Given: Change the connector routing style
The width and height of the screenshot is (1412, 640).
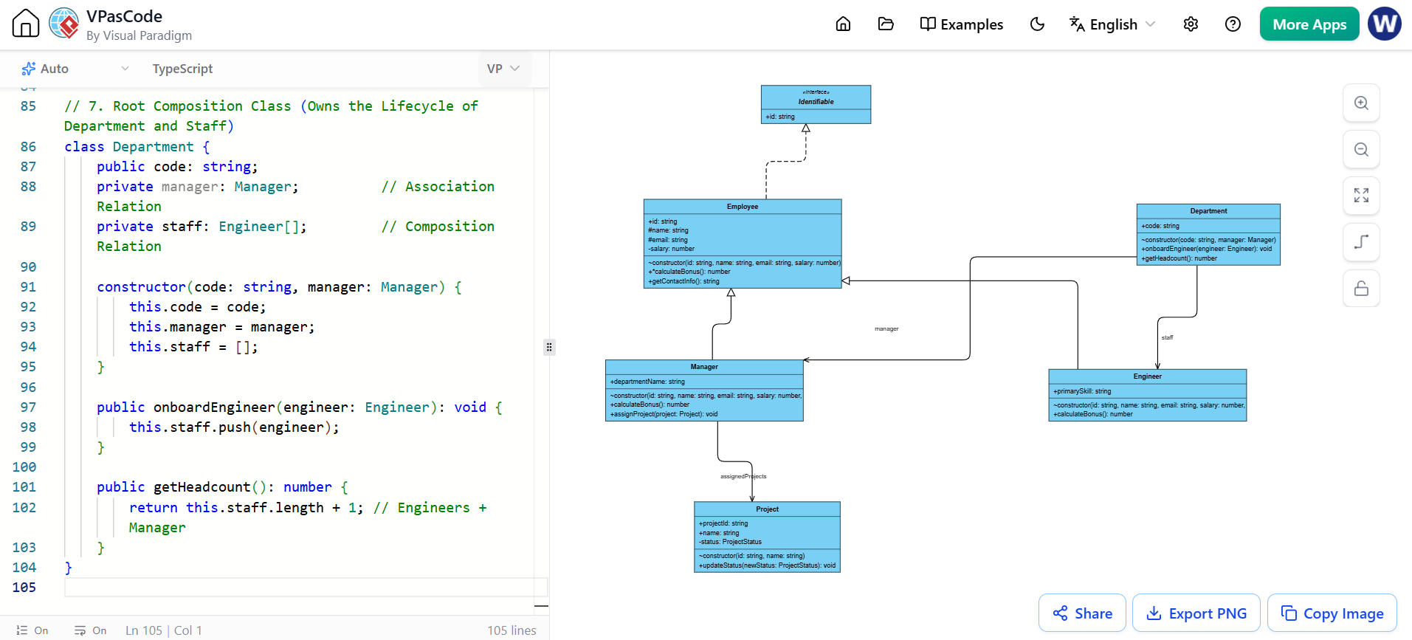Looking at the screenshot, I should [1361, 242].
